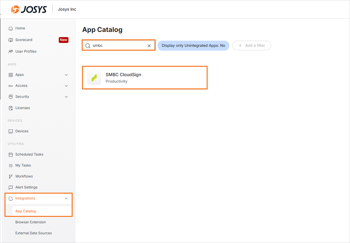
Task: Click the User Profiles icon
Action: [11, 52]
